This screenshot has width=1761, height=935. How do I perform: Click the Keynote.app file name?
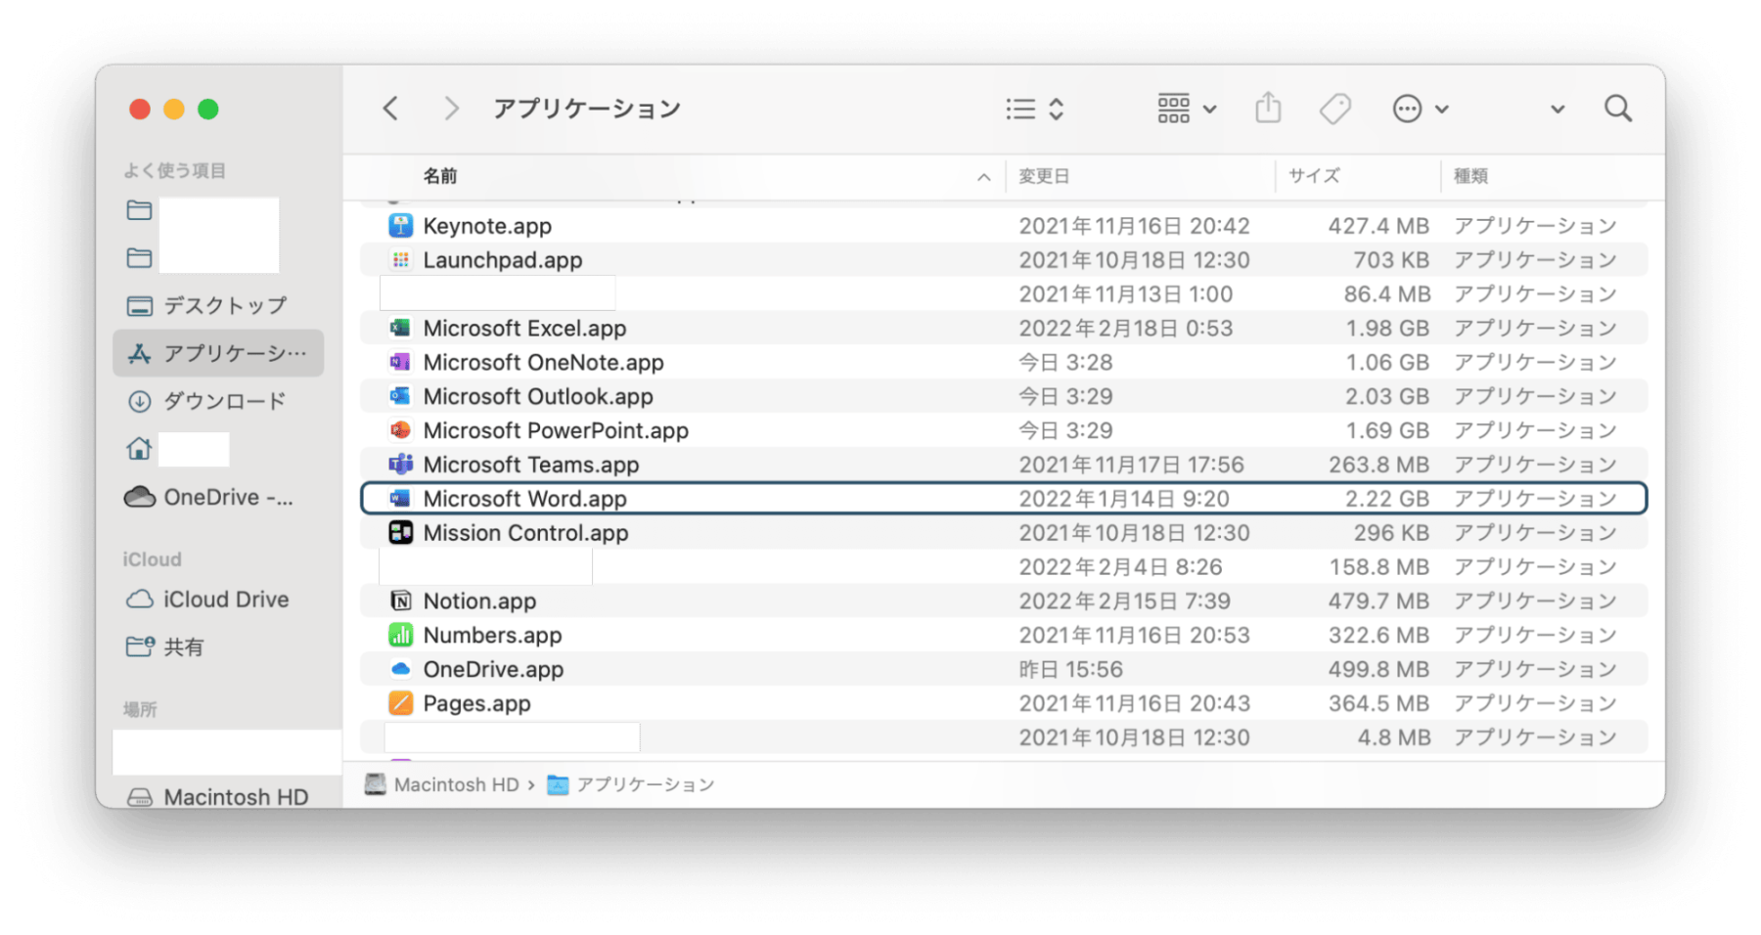tap(487, 226)
